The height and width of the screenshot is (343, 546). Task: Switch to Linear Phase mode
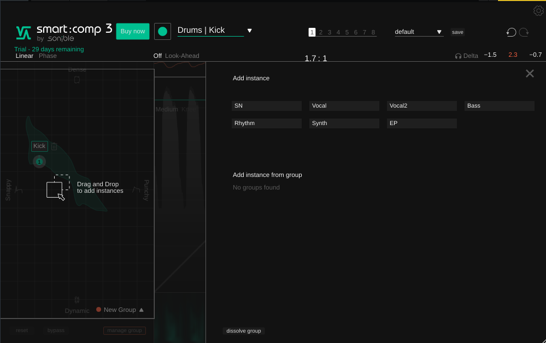(x=25, y=56)
